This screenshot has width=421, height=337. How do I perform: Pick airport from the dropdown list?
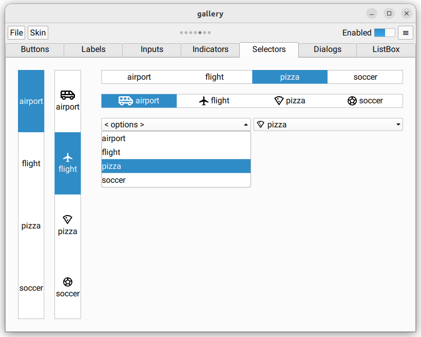pyautogui.click(x=176, y=138)
